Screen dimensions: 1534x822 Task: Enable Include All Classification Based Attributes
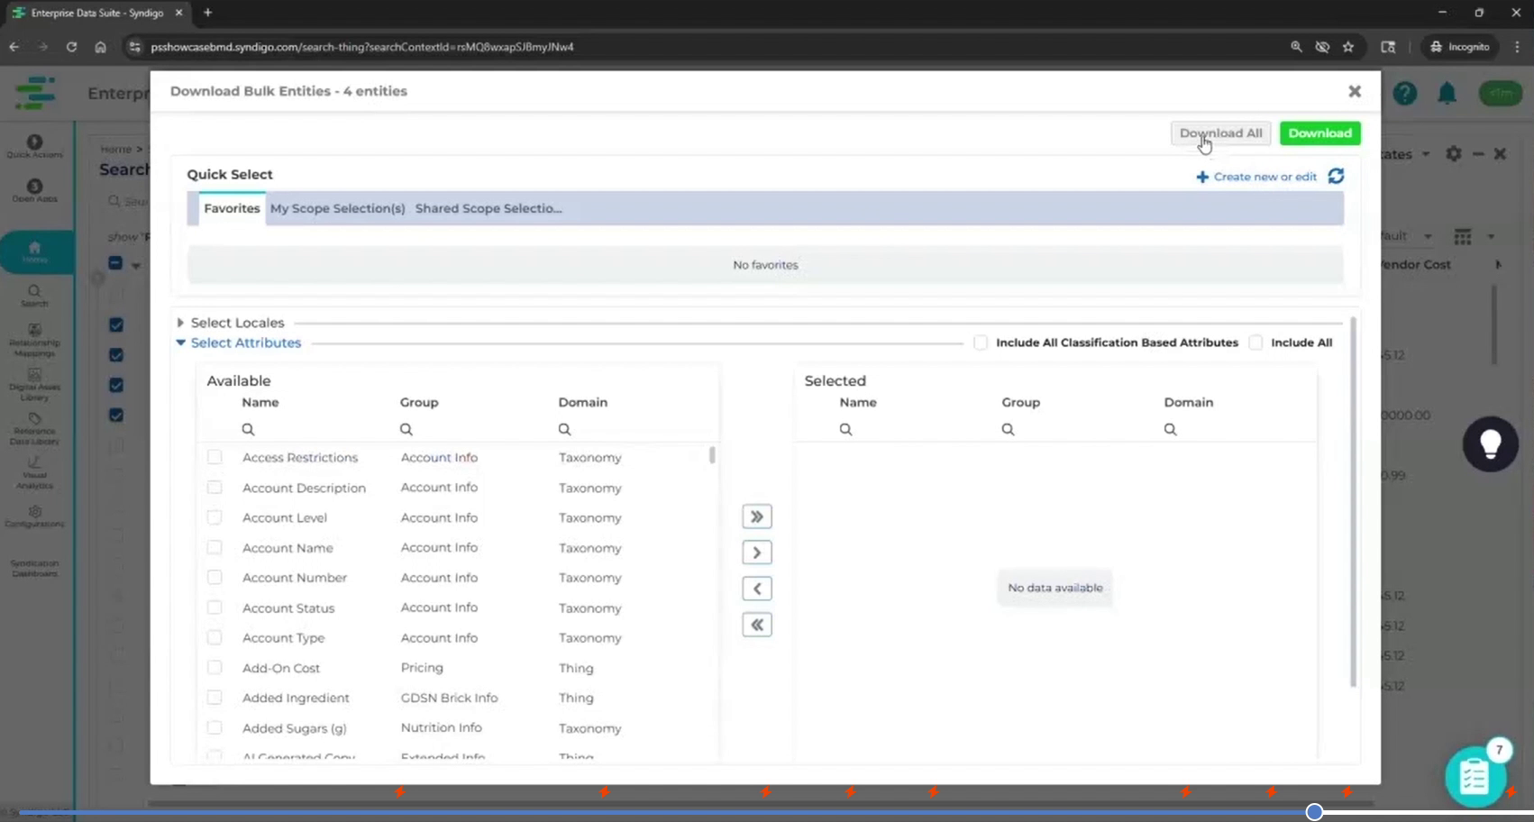[980, 342]
